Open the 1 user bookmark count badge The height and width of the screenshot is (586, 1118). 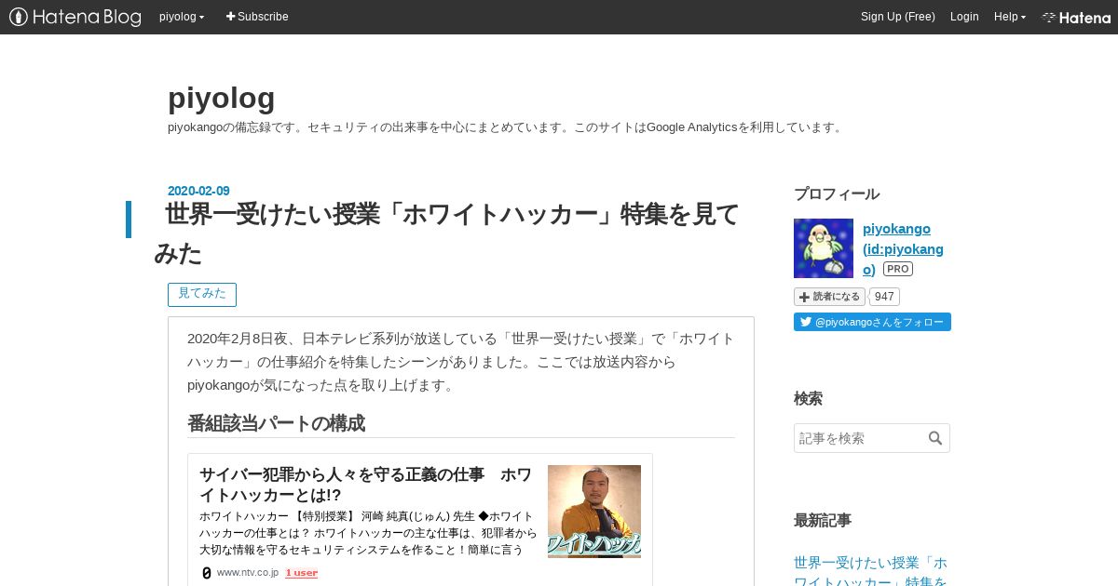[301, 573]
